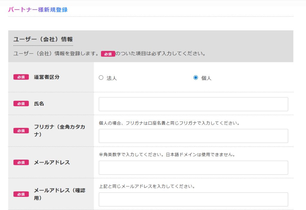Click the 必須 badge beside 氏名
Viewport: 306px width, 210px height.
(x=21, y=104)
